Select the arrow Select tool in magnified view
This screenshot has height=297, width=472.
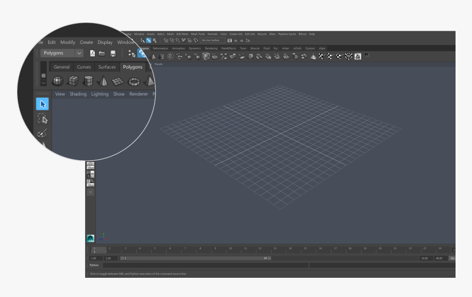coord(42,104)
